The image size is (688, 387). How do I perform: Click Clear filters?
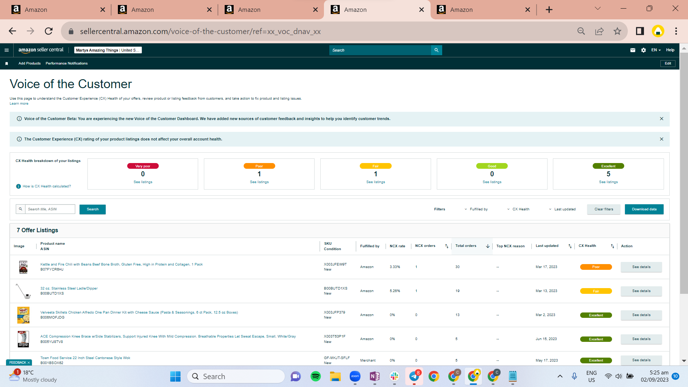tap(604, 209)
